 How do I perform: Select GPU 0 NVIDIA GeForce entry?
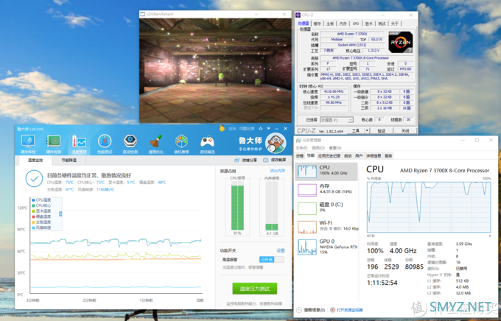326,246
